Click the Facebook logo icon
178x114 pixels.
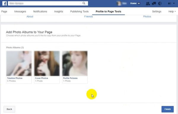pos(4,3)
